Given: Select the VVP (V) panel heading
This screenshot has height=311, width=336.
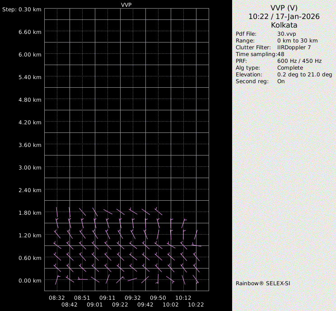Looking at the screenshot, I should [x=284, y=8].
